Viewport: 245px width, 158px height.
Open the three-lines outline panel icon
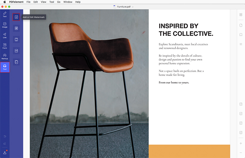(x=241, y=44)
